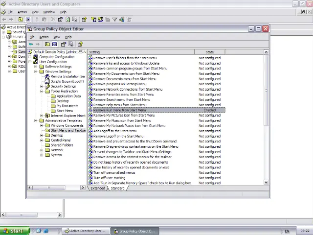
Task: Open Action menu in Group Policy Object Editor
Action: pos(44,37)
